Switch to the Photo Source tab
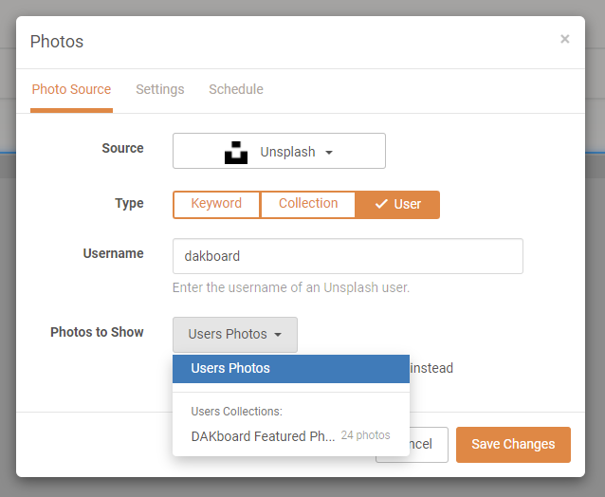The width and height of the screenshot is (605, 497). tap(71, 89)
